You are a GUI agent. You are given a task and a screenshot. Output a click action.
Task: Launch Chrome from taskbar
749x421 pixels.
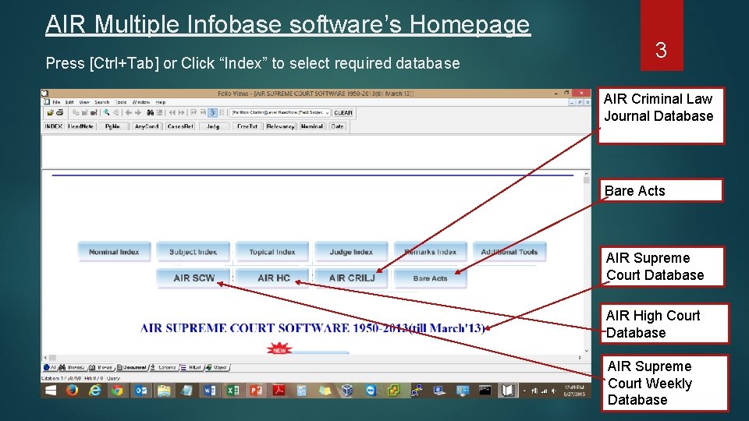click(118, 391)
